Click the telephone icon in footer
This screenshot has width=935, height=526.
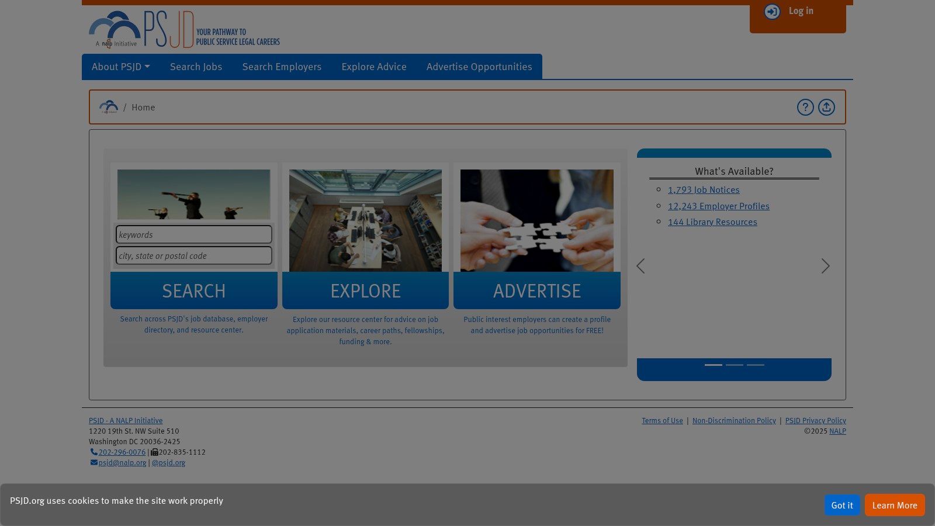point(93,452)
